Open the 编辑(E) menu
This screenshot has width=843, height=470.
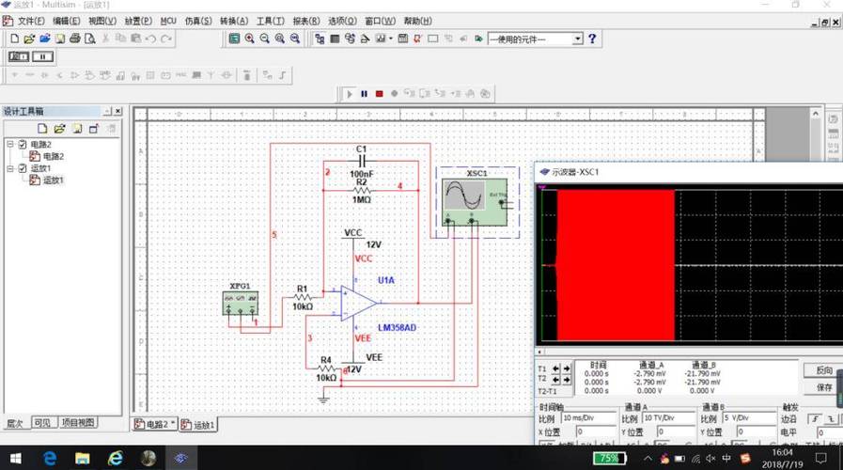(x=66, y=21)
